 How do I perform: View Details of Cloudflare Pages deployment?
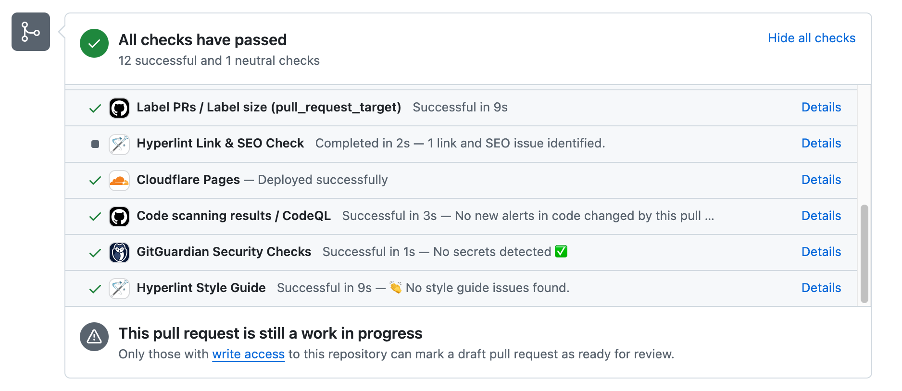tap(821, 180)
